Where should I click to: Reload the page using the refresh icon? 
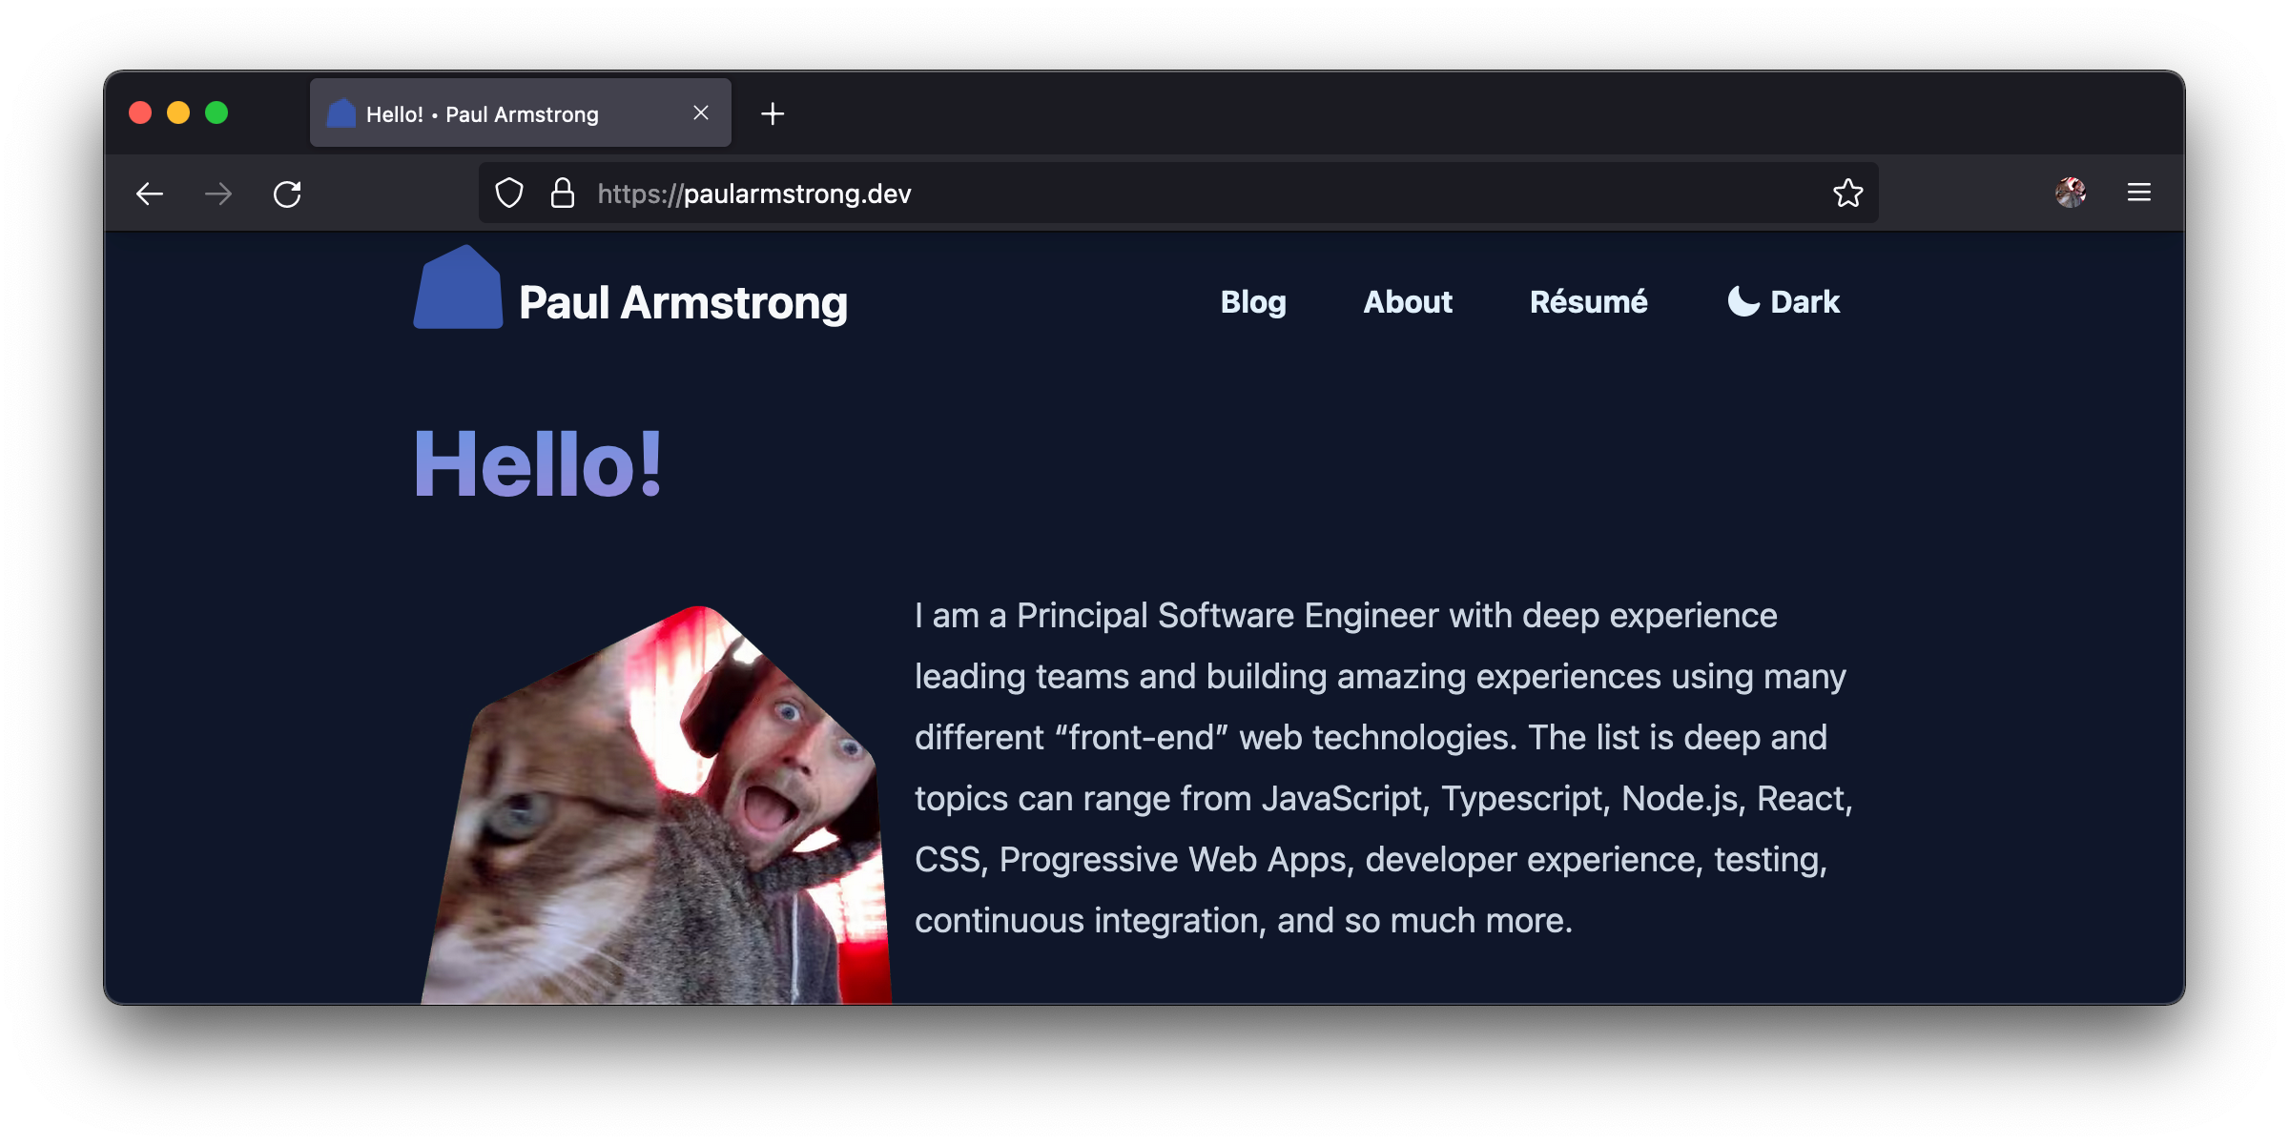[289, 193]
